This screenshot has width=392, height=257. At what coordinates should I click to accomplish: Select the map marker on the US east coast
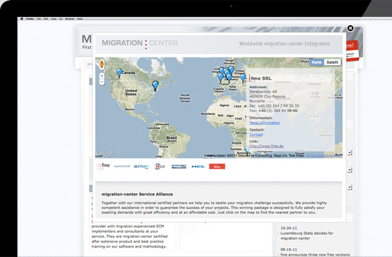click(x=155, y=85)
